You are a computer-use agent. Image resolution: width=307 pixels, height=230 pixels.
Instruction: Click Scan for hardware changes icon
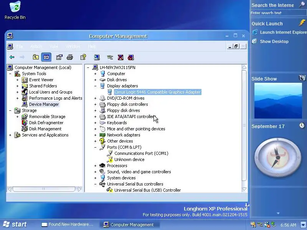[97, 57]
